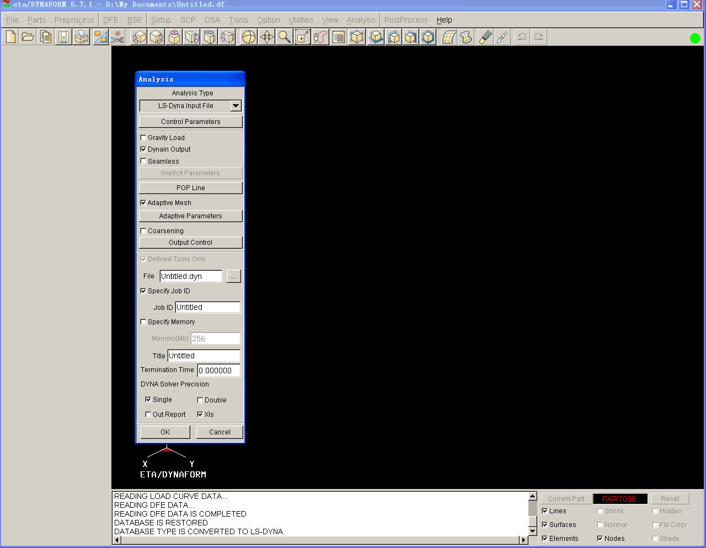
Task: Open the File menu
Action: point(12,20)
